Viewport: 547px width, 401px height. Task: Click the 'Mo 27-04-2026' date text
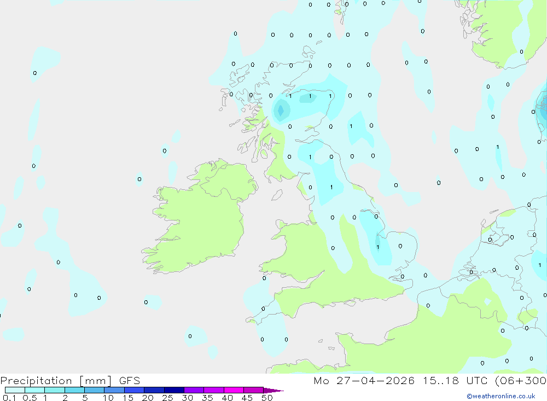(x=364, y=381)
